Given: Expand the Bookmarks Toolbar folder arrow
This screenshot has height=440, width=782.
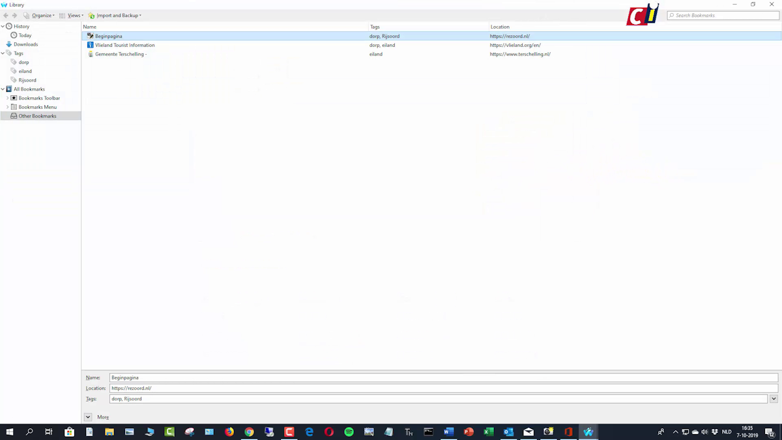Looking at the screenshot, I should 7,98.
